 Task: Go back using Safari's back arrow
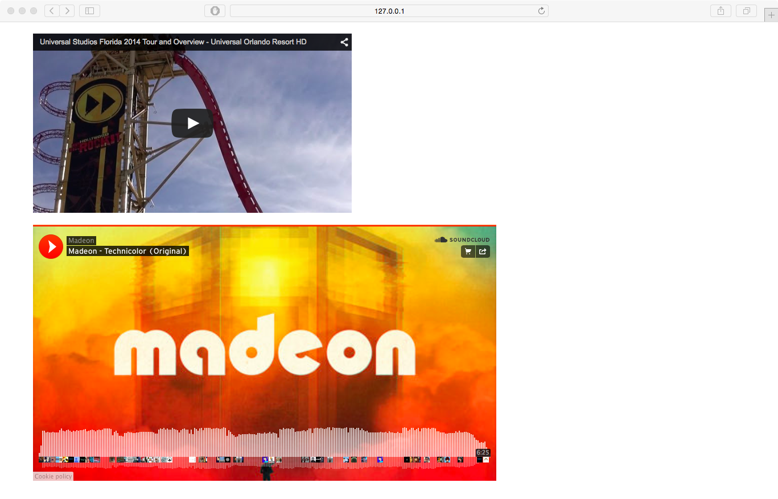[x=52, y=11]
